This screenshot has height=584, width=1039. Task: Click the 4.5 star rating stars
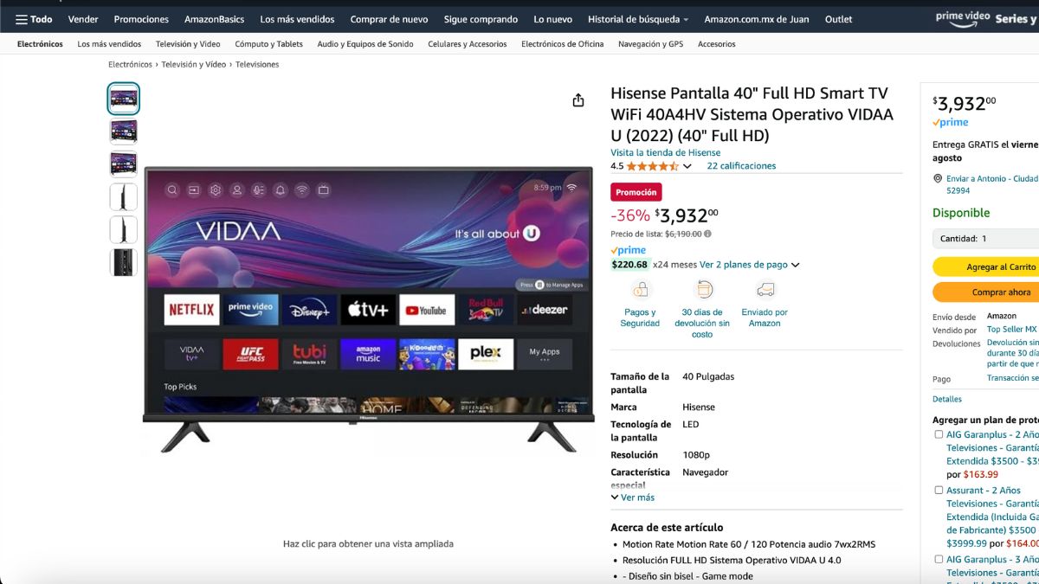point(652,166)
